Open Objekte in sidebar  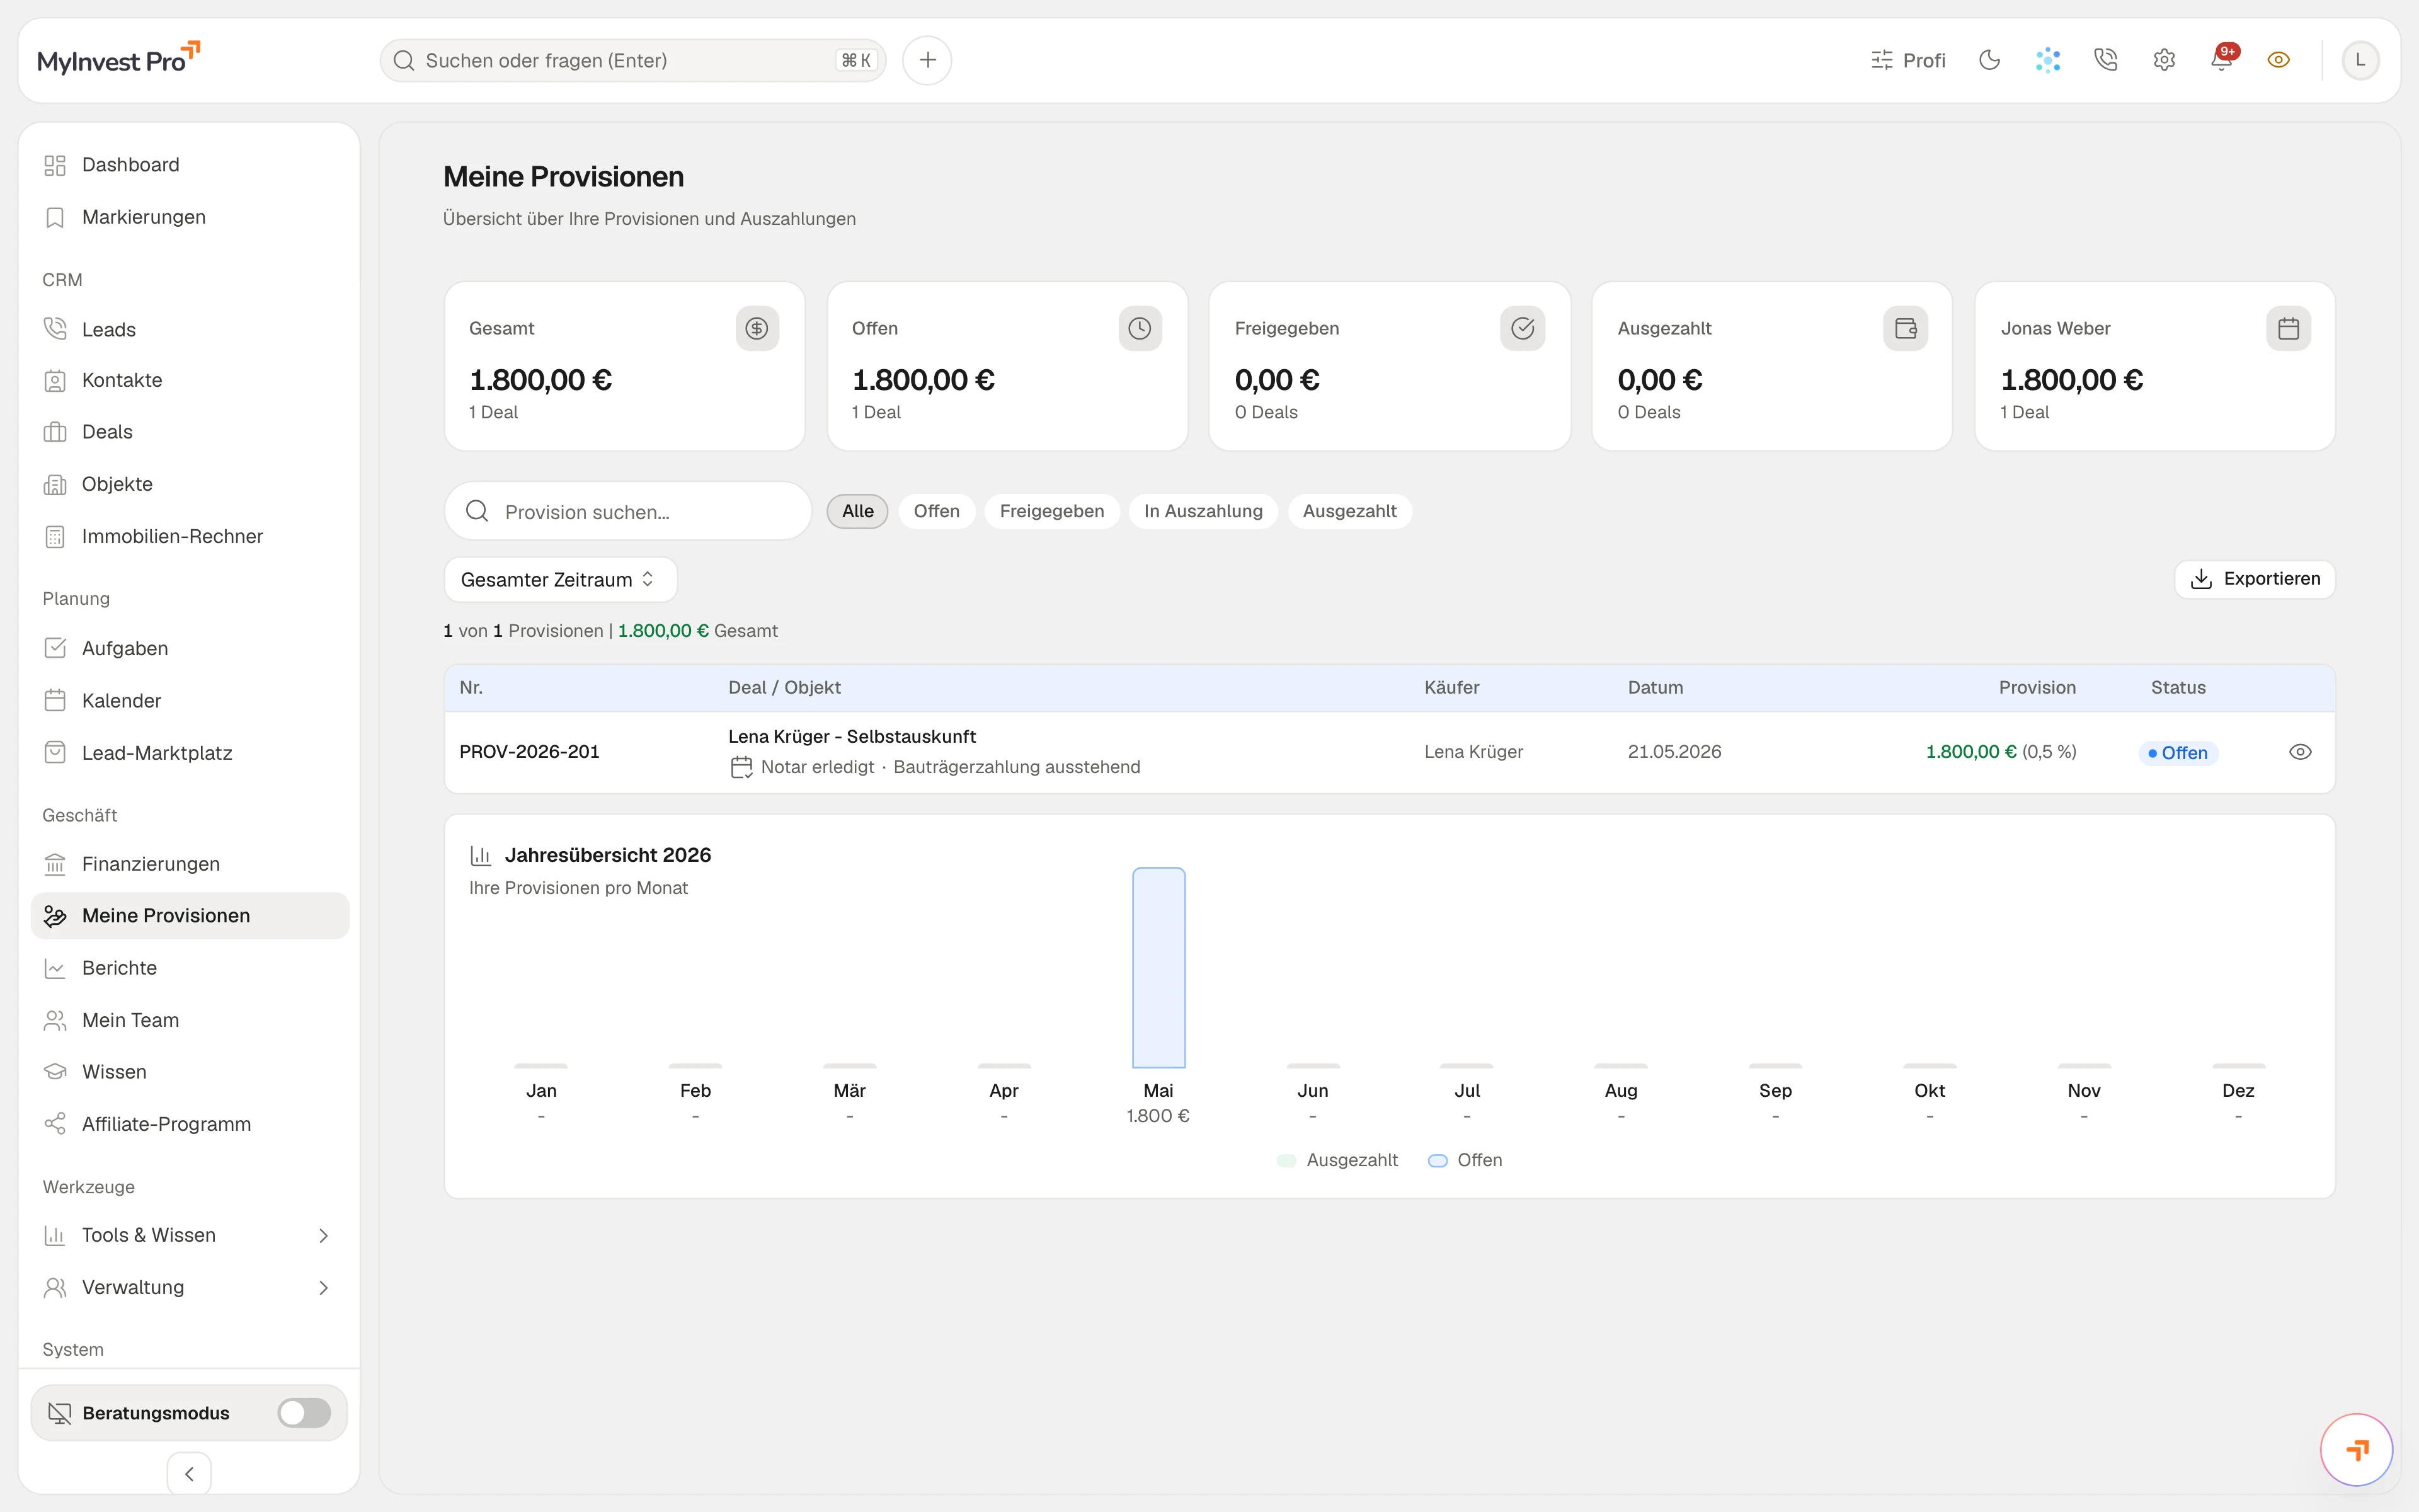coord(190,484)
